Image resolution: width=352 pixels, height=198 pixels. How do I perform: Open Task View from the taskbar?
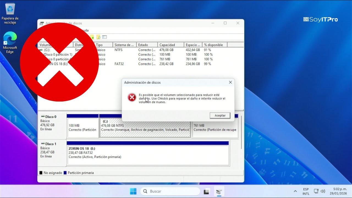207,191
